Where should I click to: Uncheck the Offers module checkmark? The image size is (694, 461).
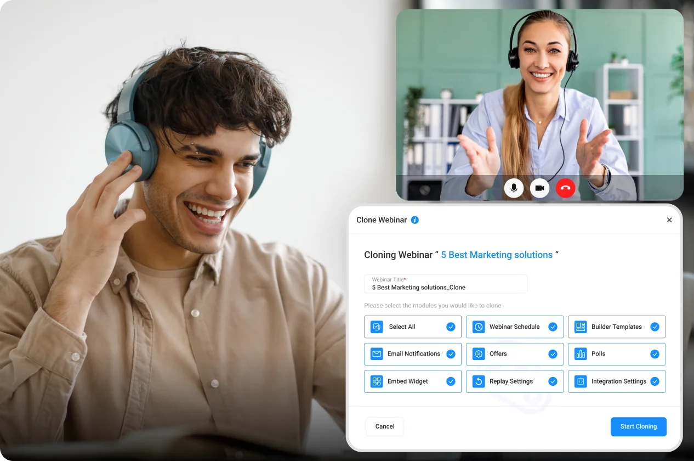[x=553, y=354]
